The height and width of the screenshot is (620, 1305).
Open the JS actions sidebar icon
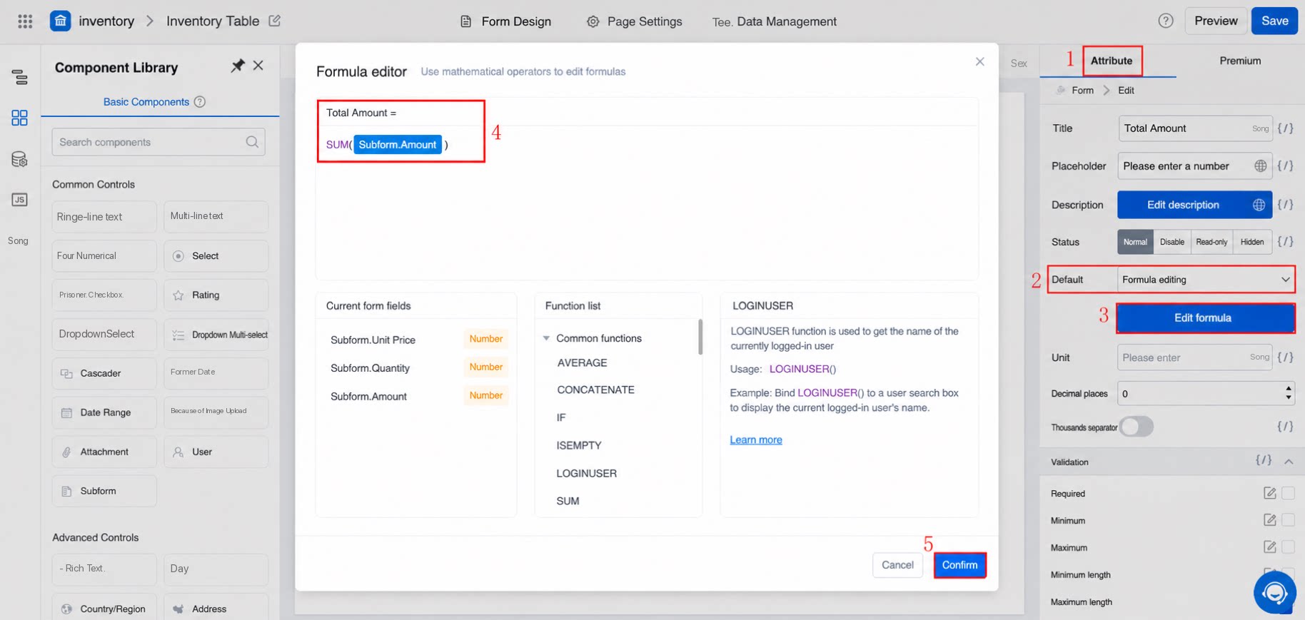[20, 200]
